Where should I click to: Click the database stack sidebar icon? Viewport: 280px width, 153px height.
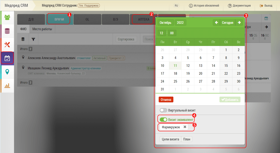(7, 31)
